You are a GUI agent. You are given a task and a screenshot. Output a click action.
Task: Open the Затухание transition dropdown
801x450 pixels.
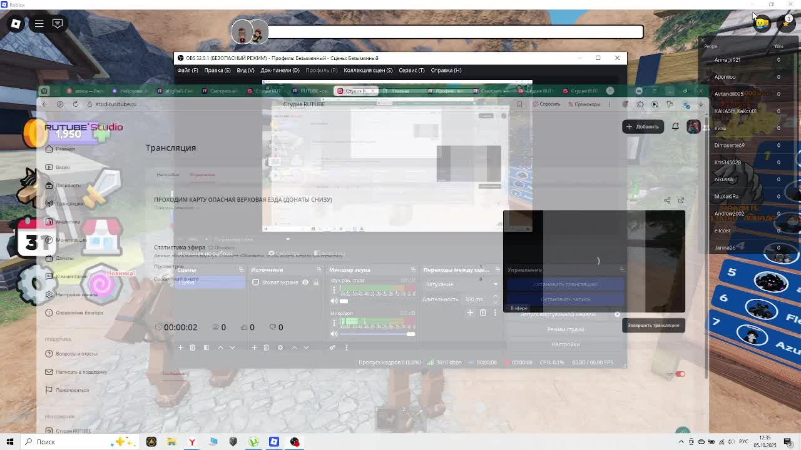click(x=462, y=284)
